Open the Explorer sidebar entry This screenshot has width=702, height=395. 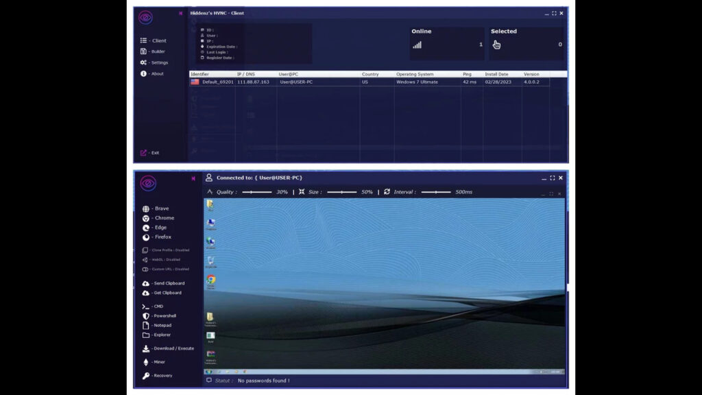tap(157, 335)
